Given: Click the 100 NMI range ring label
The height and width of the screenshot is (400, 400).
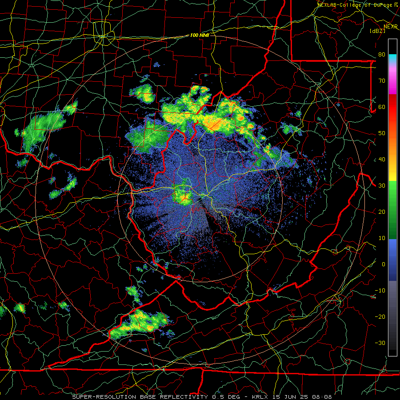Looking at the screenshot, I should 200,35.
